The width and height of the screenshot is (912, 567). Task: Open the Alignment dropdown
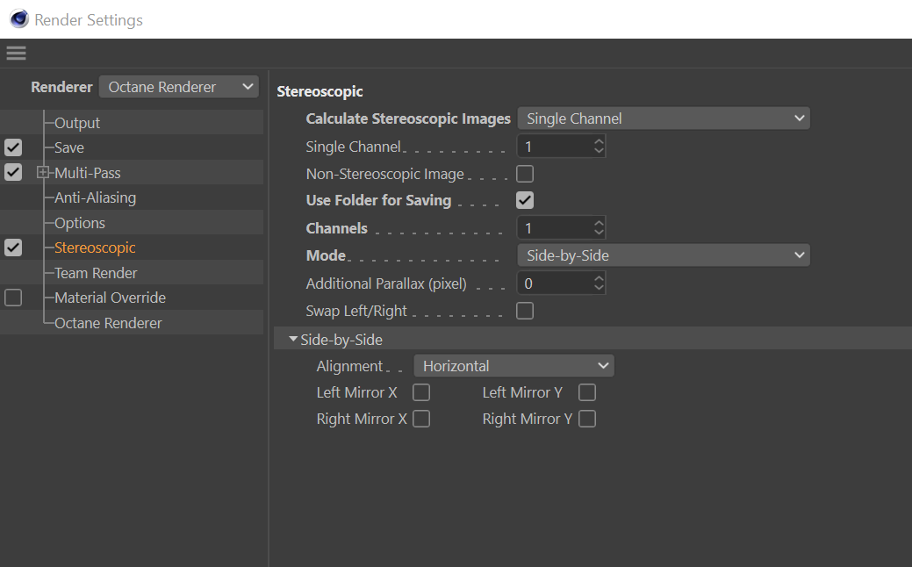coord(513,366)
